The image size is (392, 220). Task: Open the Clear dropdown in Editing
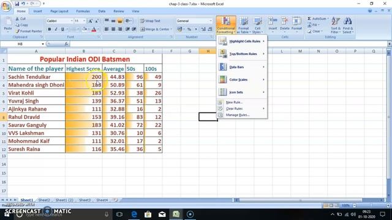(x=315, y=31)
